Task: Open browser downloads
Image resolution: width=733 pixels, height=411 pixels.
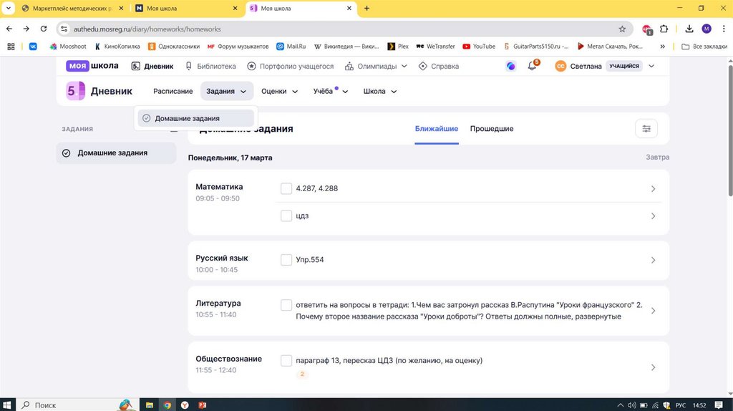Action: 689,29
